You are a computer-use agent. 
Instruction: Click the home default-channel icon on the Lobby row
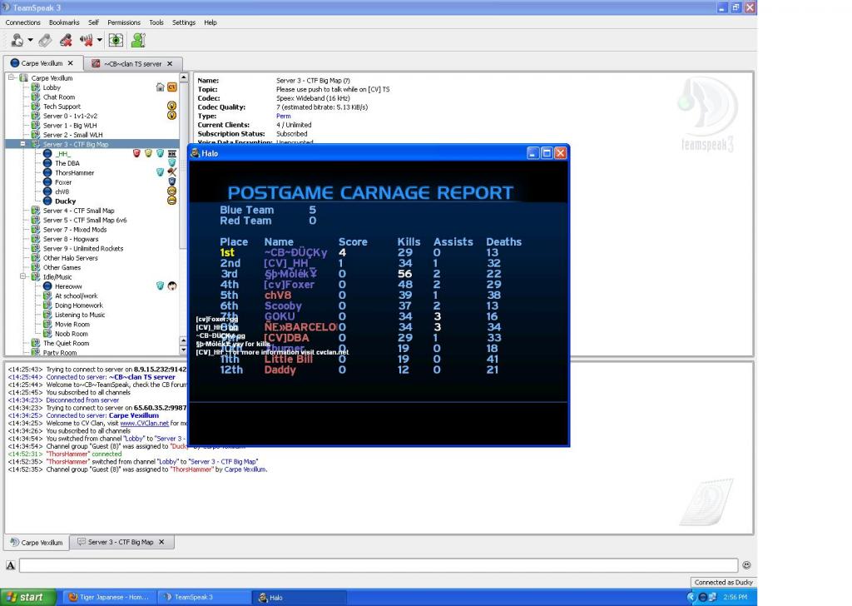(160, 87)
